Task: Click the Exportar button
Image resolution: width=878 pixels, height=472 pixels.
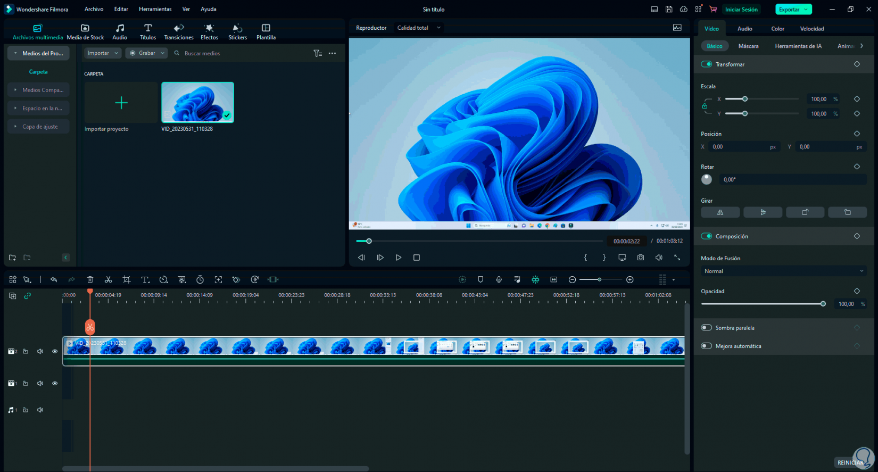Action: pos(789,10)
